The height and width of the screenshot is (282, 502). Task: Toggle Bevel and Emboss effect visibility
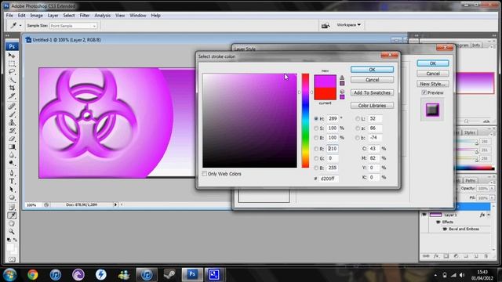(445, 229)
